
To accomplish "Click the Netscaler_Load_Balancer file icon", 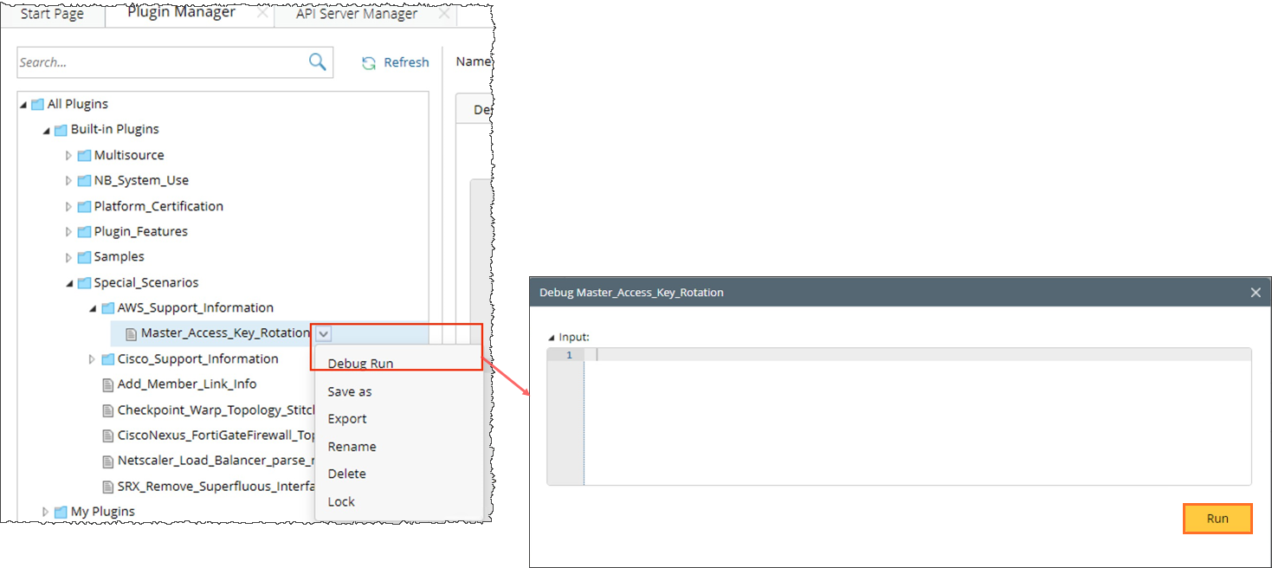I will point(108,461).
